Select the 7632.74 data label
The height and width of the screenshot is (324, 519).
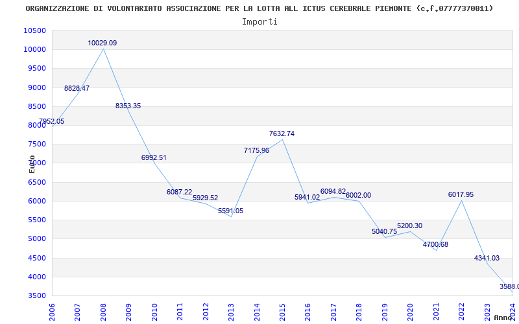282,133
